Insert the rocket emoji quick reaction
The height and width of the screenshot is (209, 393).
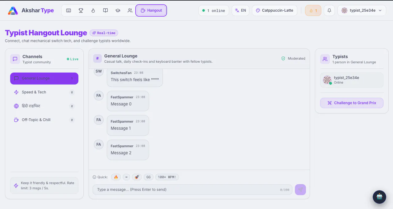(137, 177)
